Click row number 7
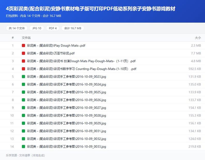This screenshot has width=205, height=160. [13, 92]
